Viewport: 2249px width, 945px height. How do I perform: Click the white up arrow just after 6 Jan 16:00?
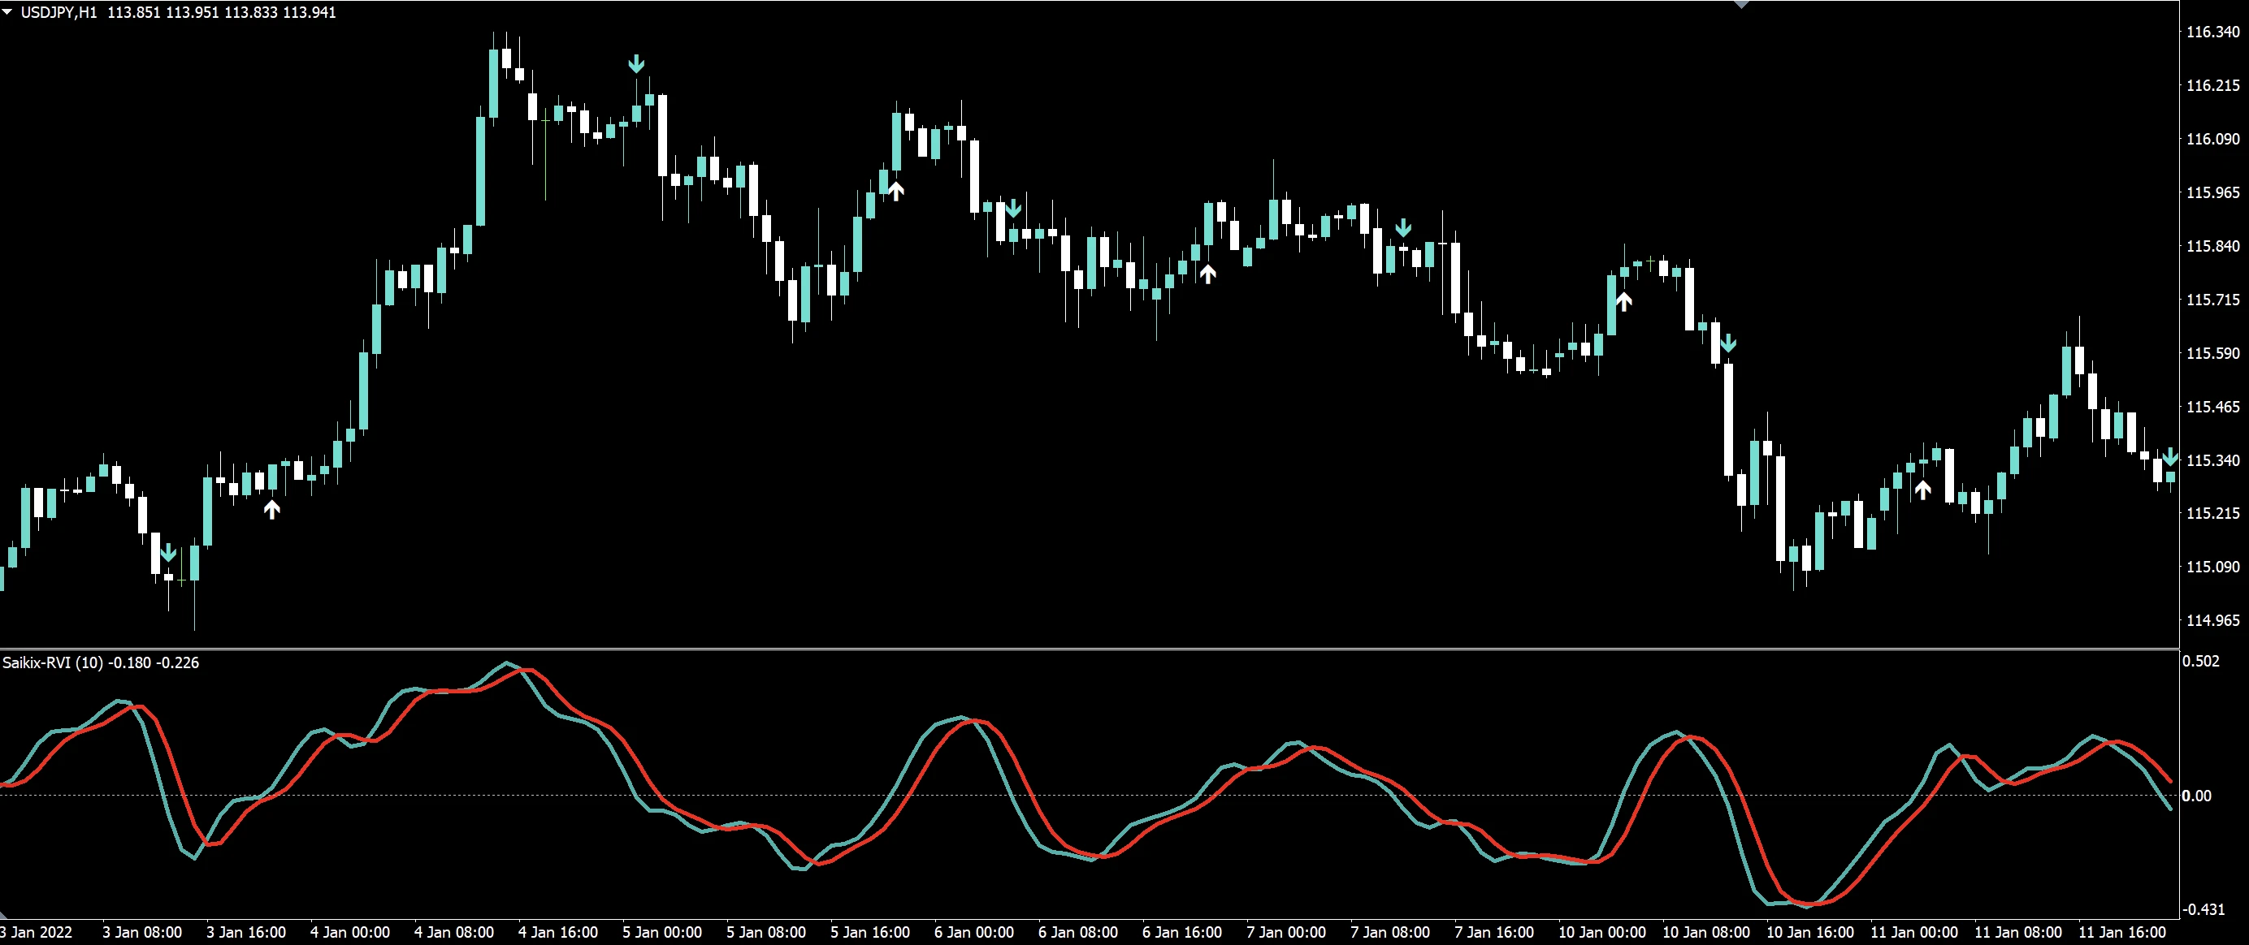click(x=1207, y=273)
